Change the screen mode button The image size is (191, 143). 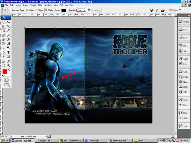6,85
